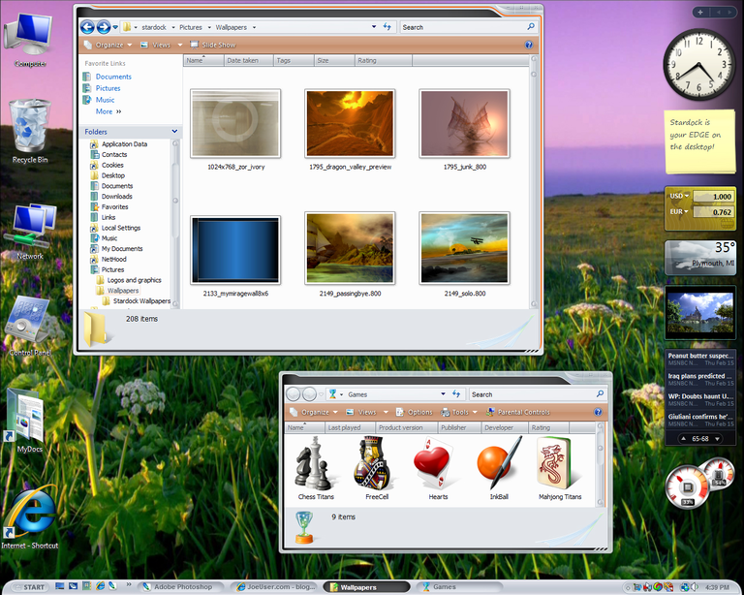Click the sticky note gadget
The height and width of the screenshot is (595, 744).
(x=700, y=141)
